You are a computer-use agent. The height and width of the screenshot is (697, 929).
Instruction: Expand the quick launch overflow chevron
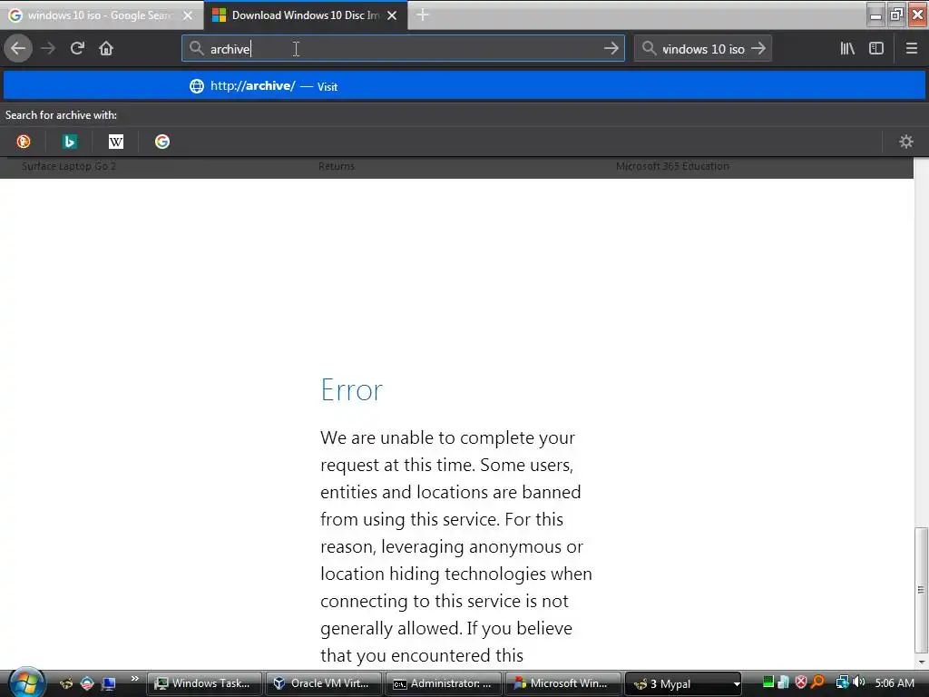pos(134,679)
